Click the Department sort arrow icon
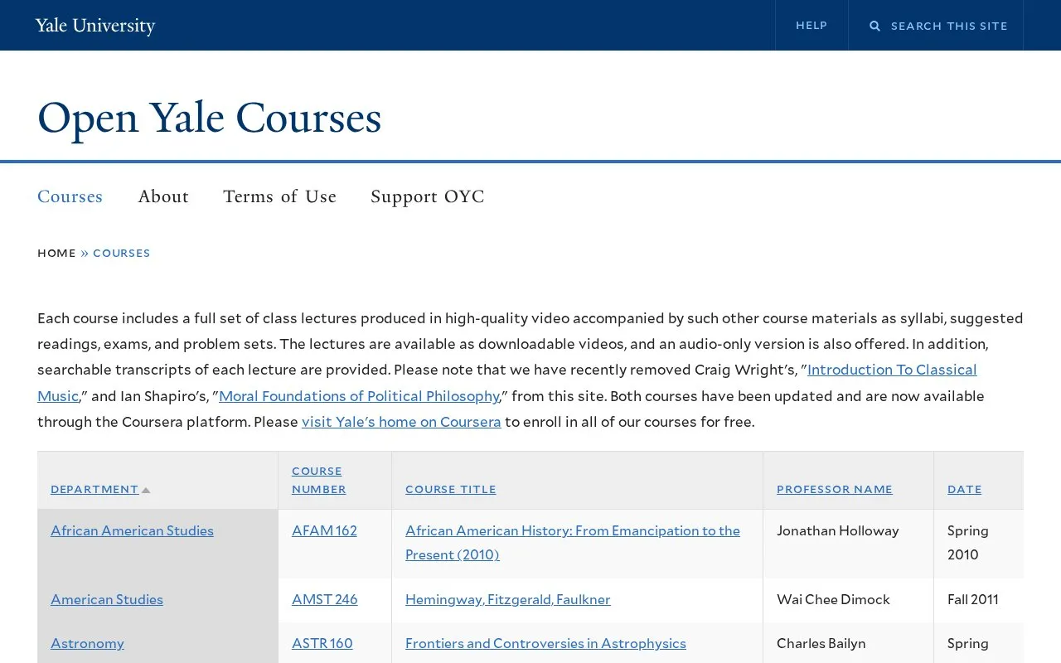The width and height of the screenshot is (1061, 663). 146,490
